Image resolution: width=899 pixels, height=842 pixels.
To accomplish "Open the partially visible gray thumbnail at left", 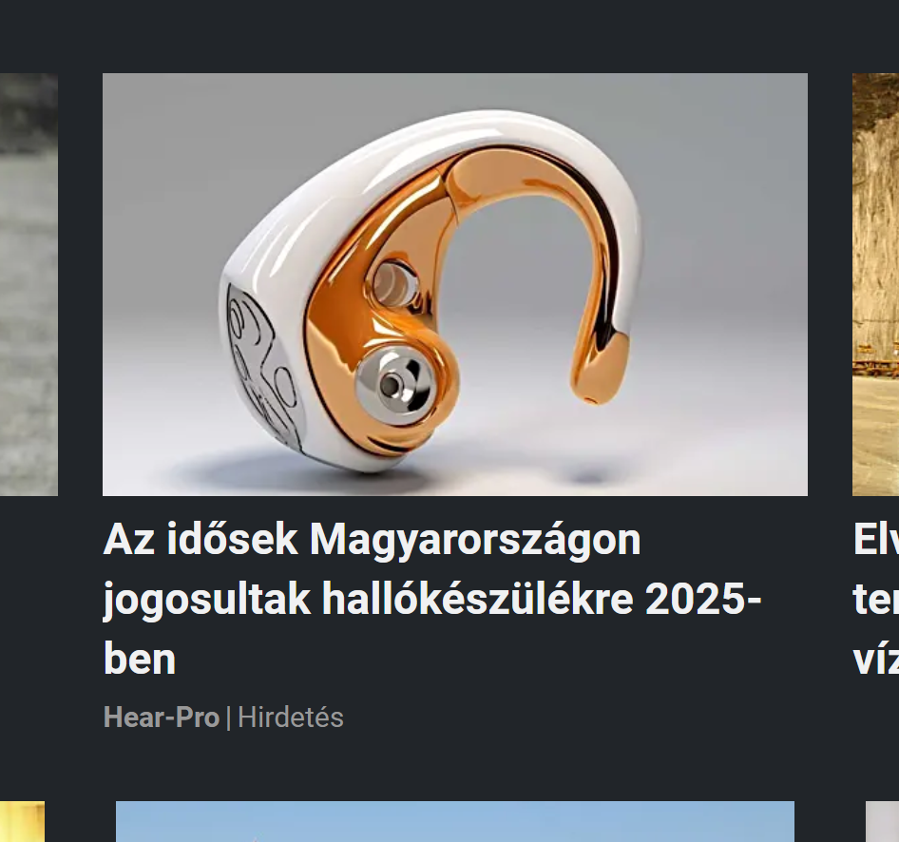I will coord(29,284).
